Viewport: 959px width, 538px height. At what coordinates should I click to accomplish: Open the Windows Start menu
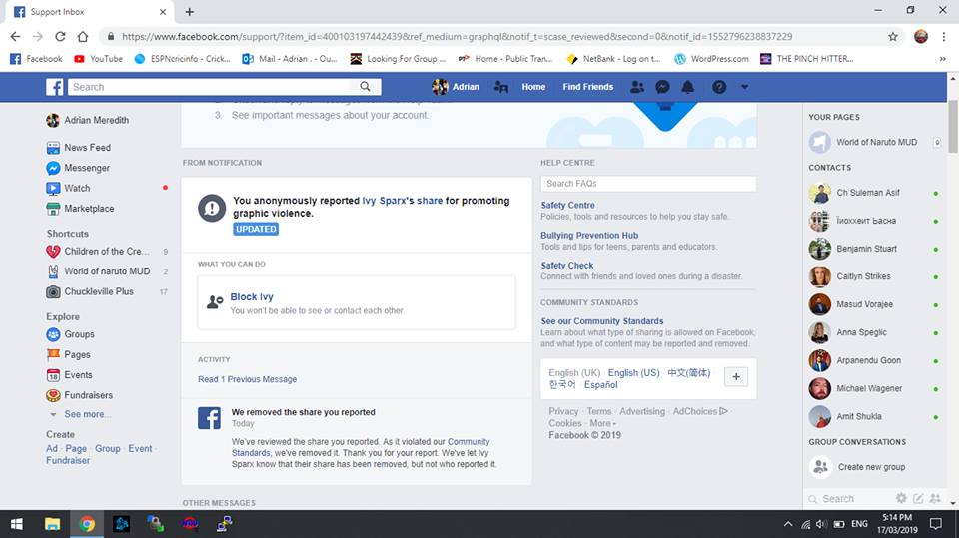click(x=17, y=523)
